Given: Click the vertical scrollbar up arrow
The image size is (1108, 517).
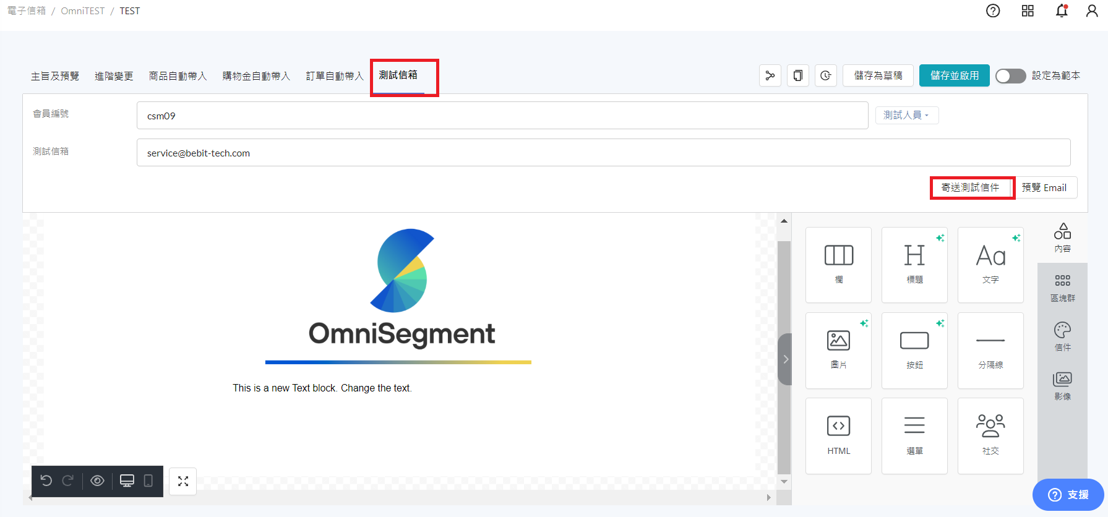Looking at the screenshot, I should point(784,221).
